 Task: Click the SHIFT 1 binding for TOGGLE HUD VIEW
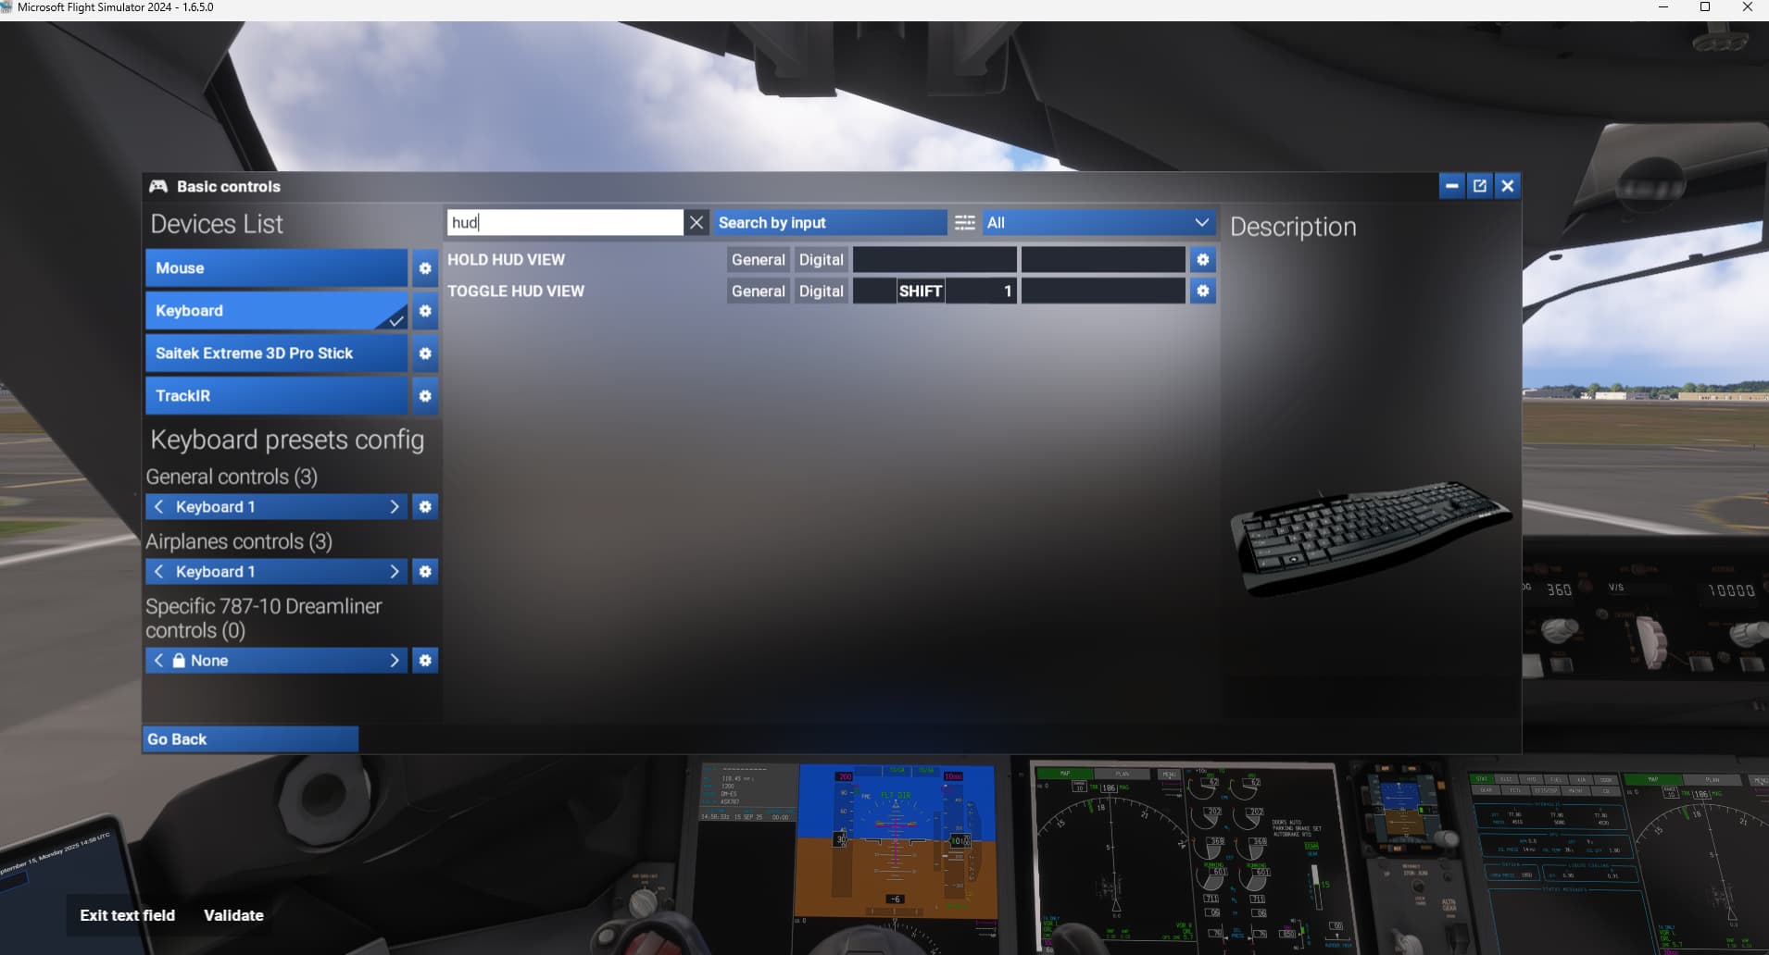[934, 291]
